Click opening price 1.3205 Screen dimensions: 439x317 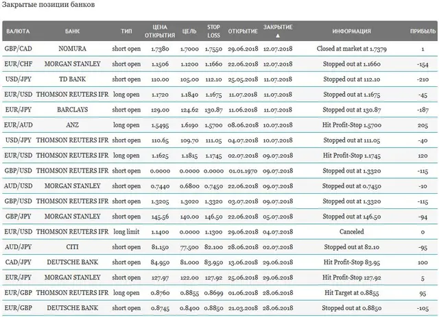click(160, 201)
